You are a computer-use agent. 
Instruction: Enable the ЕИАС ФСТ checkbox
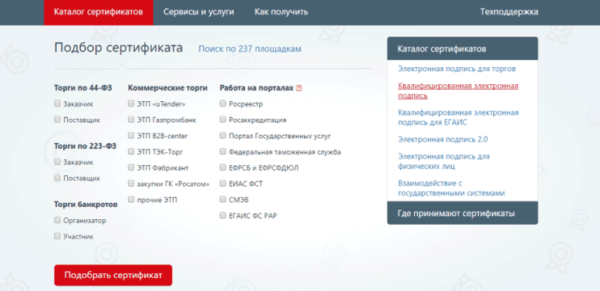[x=223, y=184]
